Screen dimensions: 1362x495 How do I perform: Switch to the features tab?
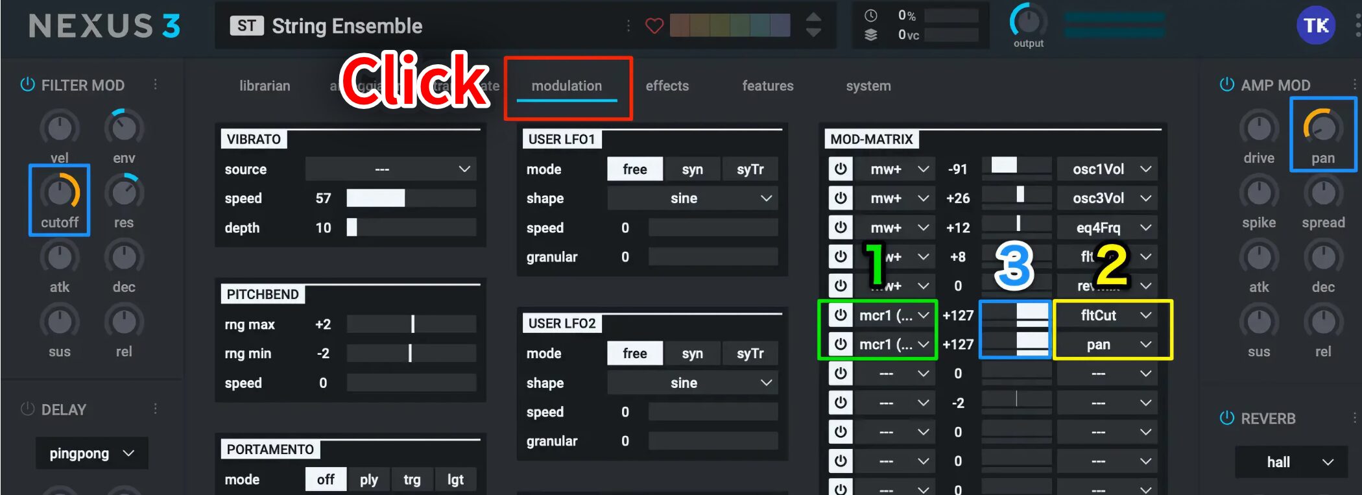pos(768,86)
